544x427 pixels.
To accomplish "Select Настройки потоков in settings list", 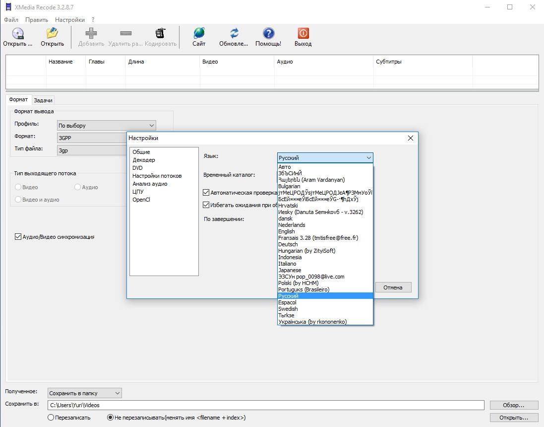I will 157,176.
